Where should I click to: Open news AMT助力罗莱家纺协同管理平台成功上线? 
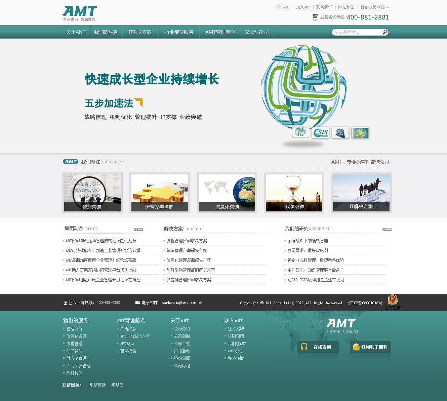(x=101, y=270)
